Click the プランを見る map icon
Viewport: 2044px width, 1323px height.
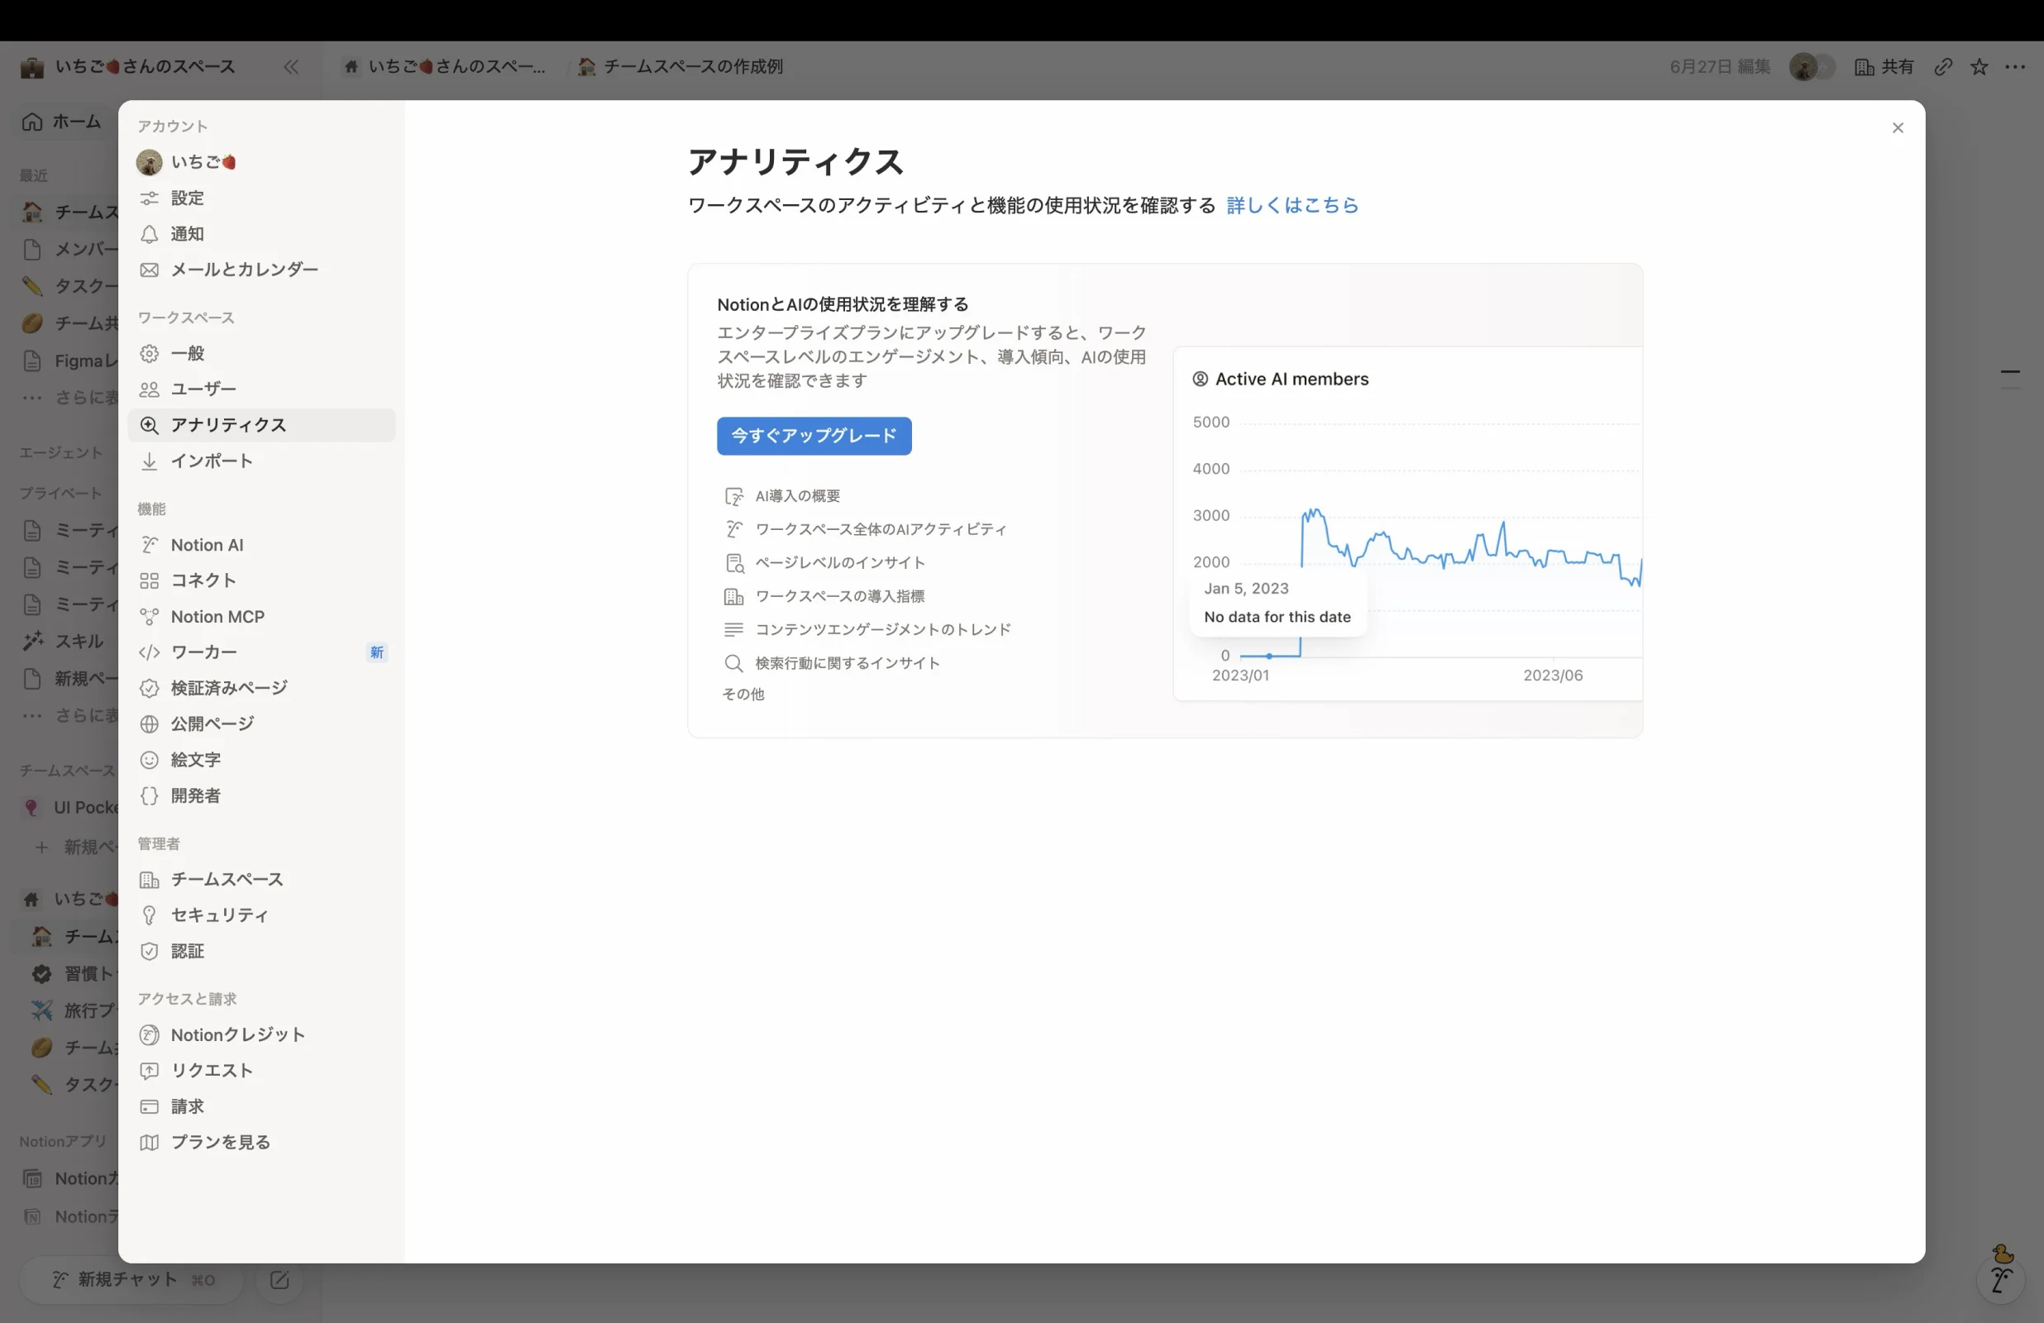point(150,1143)
